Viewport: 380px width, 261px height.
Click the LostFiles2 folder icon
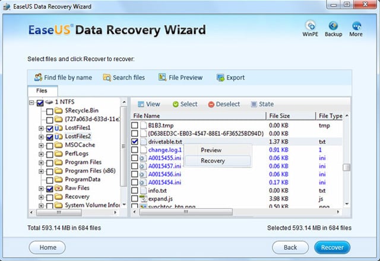[58, 136]
